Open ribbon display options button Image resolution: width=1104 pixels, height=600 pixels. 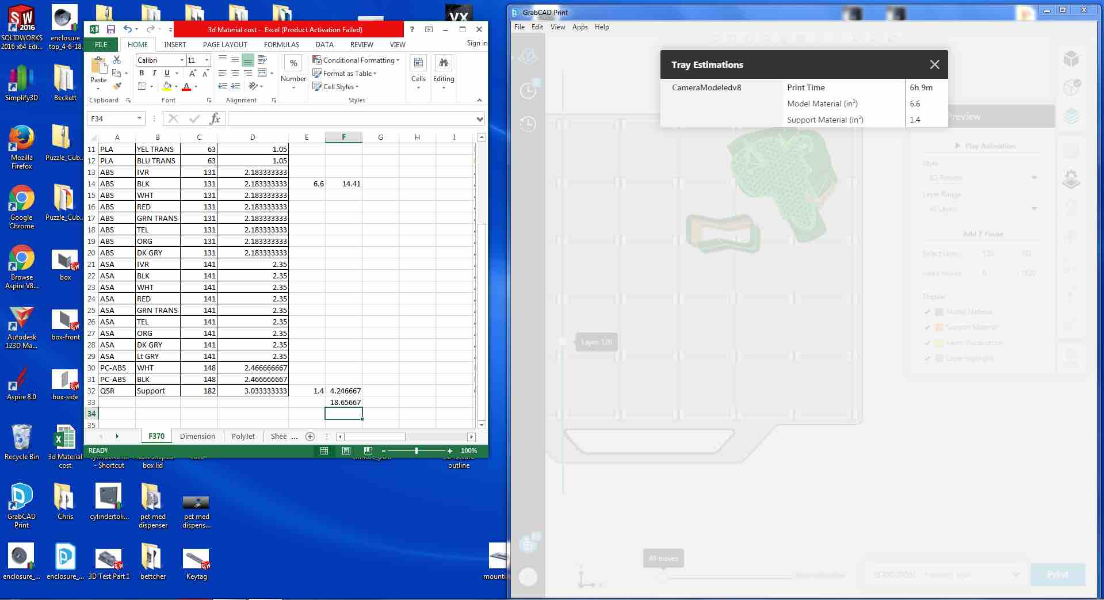coord(429,29)
